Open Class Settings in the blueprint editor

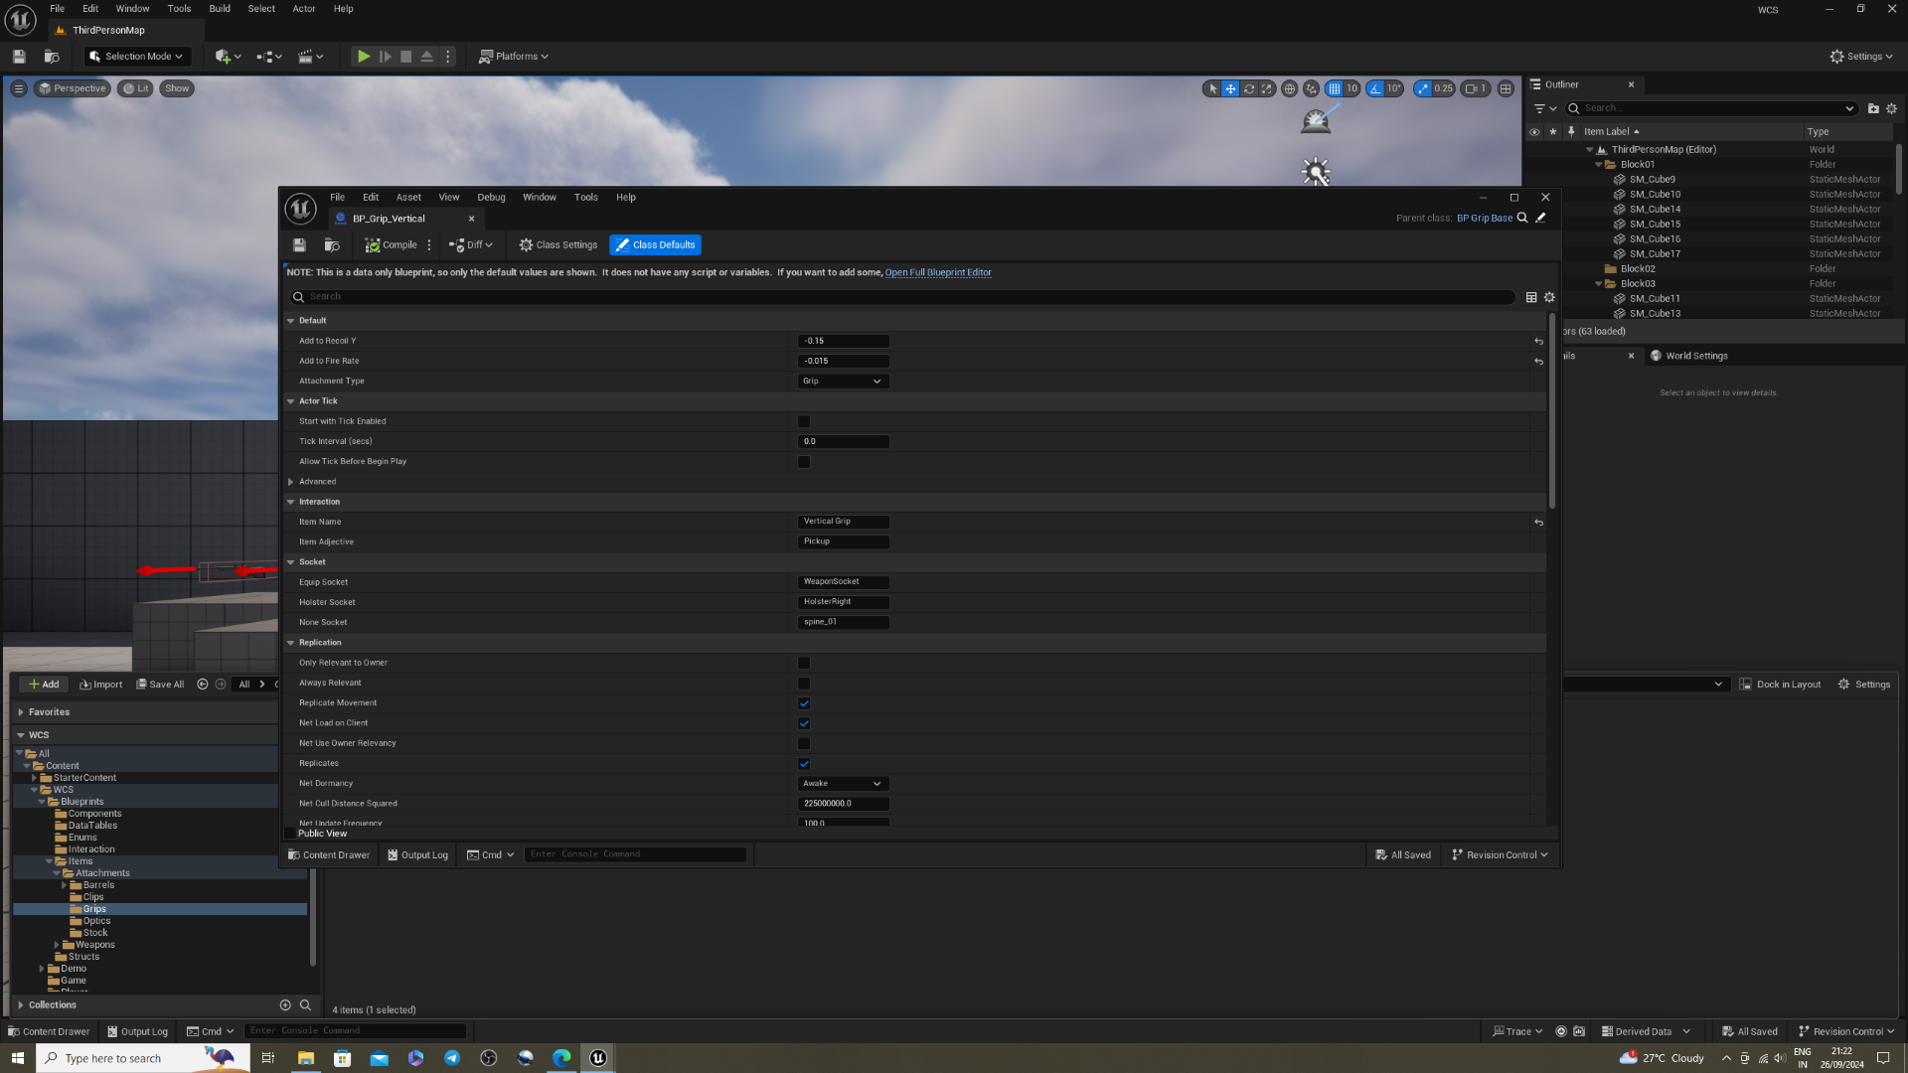pyautogui.click(x=558, y=245)
